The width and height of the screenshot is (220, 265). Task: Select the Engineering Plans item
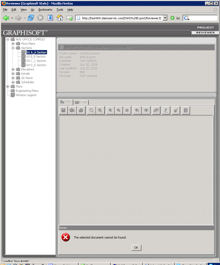[x=27, y=91]
